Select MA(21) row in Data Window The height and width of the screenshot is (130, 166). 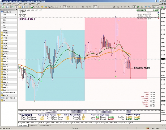point(9,35)
